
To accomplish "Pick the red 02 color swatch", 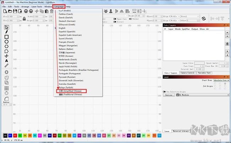I will pyautogui.click(x=15, y=136).
